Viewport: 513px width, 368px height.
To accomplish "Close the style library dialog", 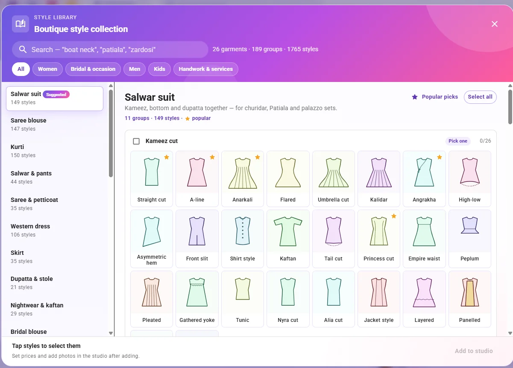I will 495,24.
